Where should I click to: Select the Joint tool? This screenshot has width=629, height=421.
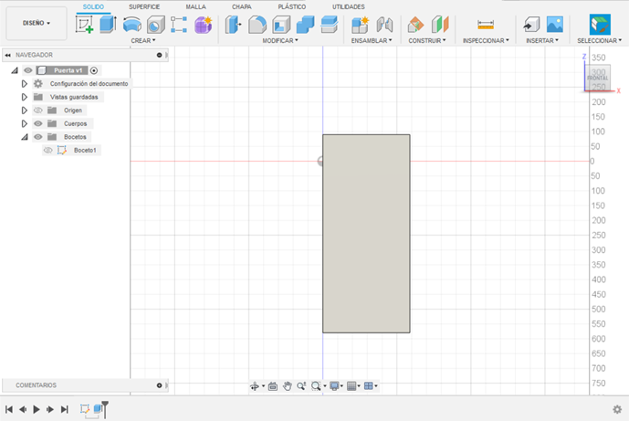point(384,25)
